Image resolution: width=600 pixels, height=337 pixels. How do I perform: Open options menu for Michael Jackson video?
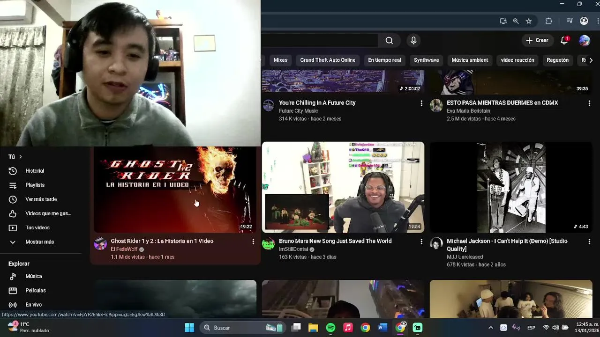589,242
